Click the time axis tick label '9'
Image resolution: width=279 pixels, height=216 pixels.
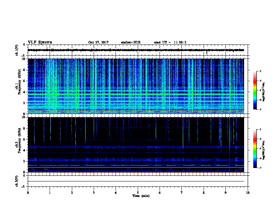pyautogui.click(x=225, y=193)
